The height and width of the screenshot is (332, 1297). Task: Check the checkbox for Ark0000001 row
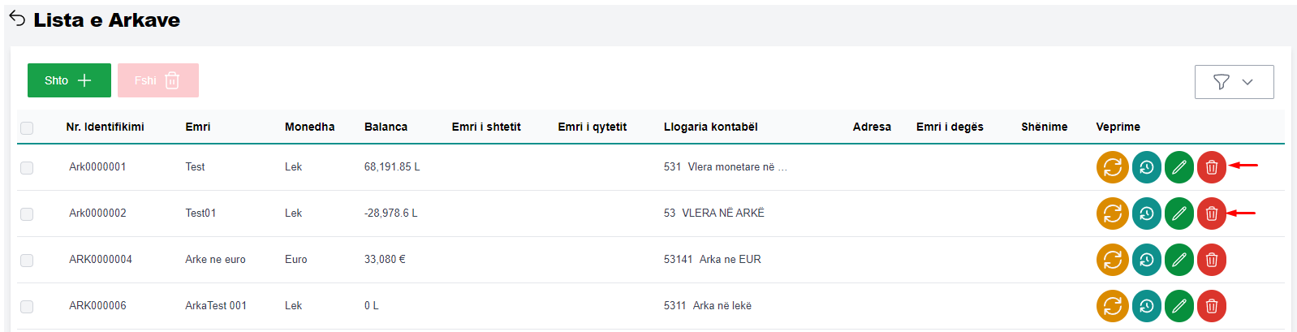pyautogui.click(x=27, y=167)
